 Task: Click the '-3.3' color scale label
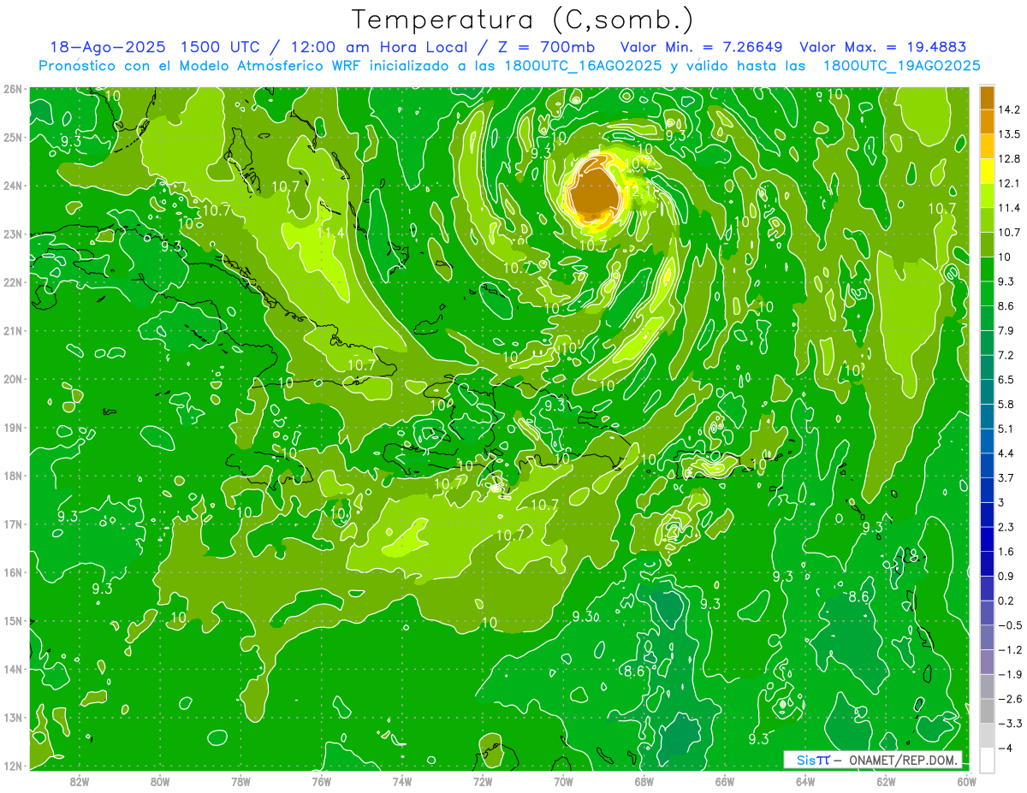1010,724
